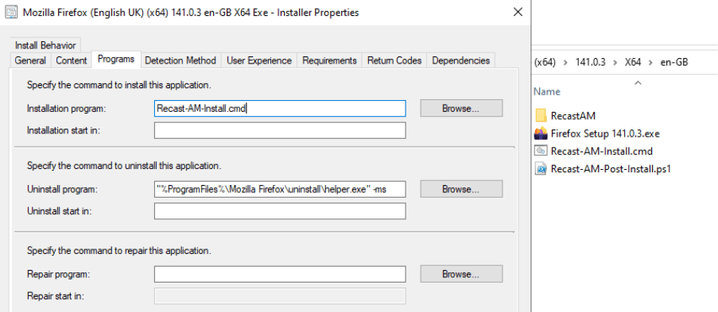Click the Repair program input field

[x=280, y=274]
